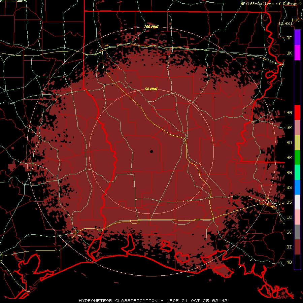Click the HA red legend swatch
Screen dimensions: 303x303
(297, 112)
